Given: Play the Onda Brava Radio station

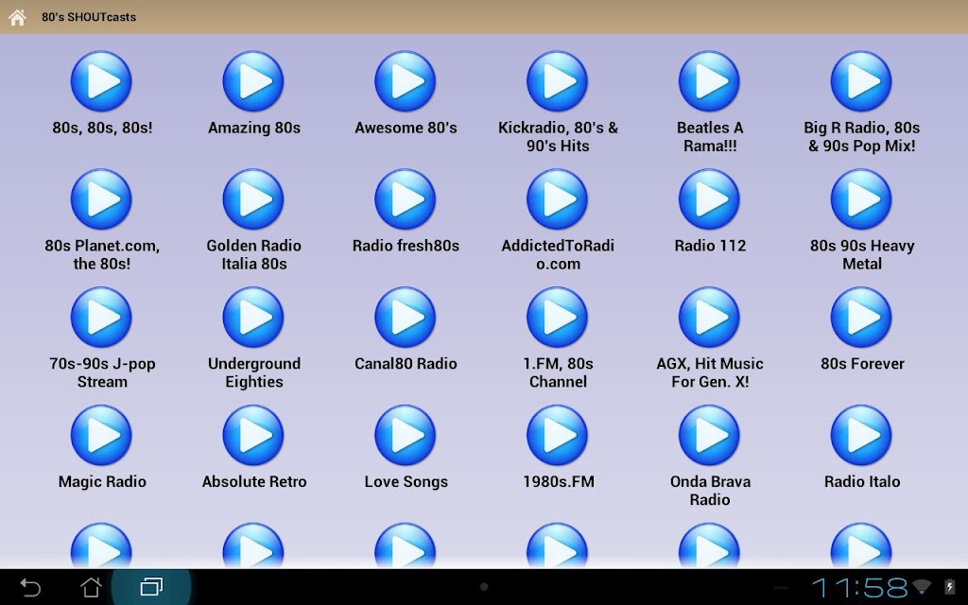Looking at the screenshot, I should point(709,435).
